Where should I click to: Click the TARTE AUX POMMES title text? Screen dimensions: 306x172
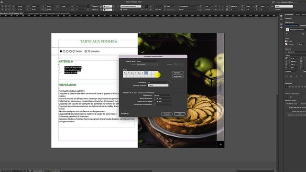[99, 42]
